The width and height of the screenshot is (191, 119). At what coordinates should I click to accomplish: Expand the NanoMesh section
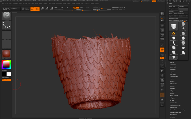coord(173,70)
